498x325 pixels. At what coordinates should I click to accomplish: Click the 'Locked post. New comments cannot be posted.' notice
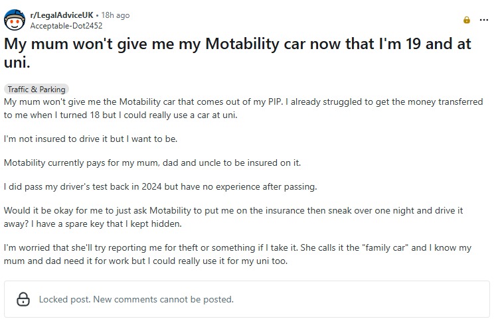point(136,299)
